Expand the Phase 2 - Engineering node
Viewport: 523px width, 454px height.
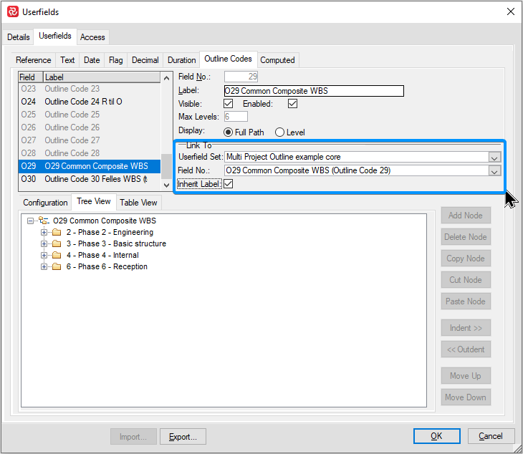click(x=44, y=233)
